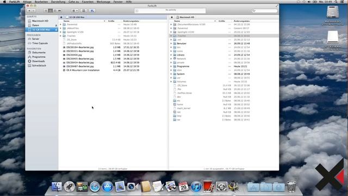348x196 pixels.
Task: Open the Werkzeuge menu
Action: pos(103,2)
